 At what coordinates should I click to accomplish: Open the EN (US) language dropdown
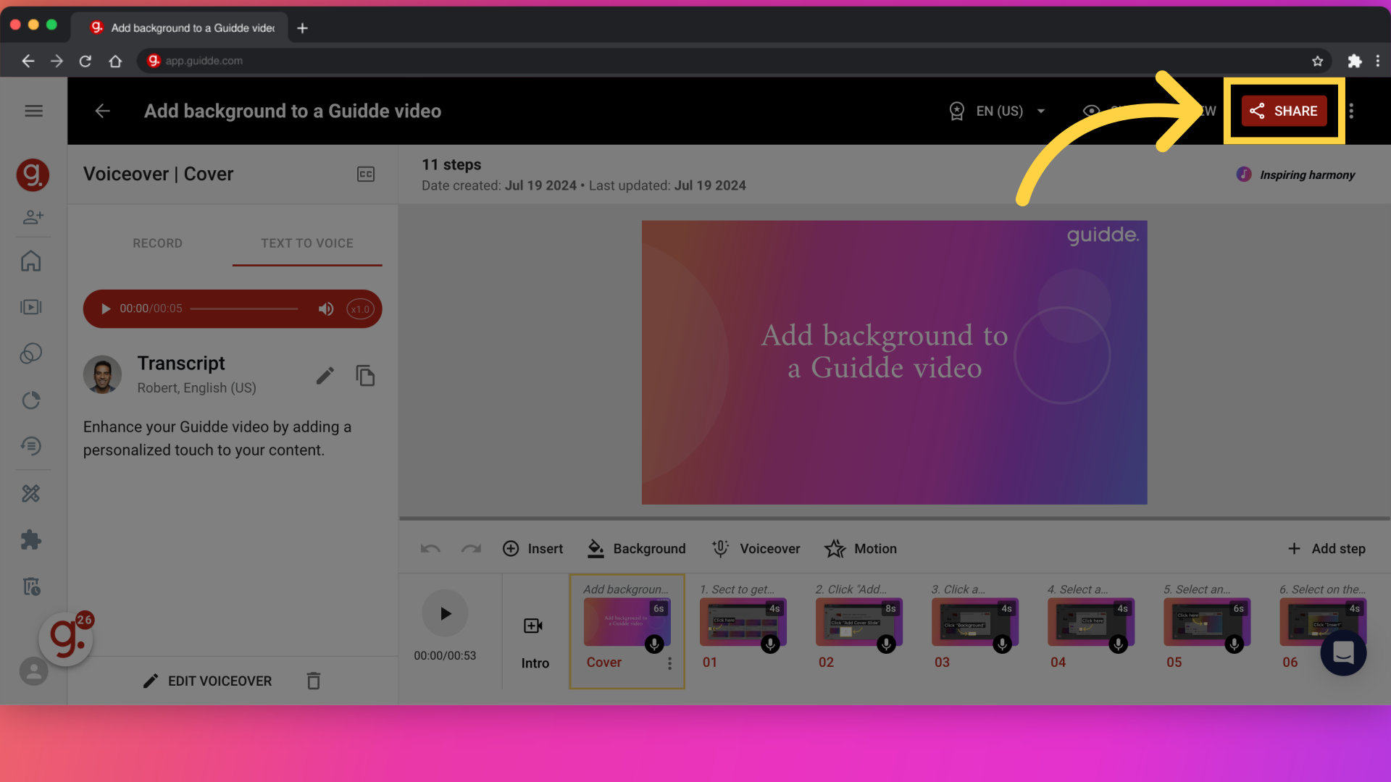tap(998, 112)
